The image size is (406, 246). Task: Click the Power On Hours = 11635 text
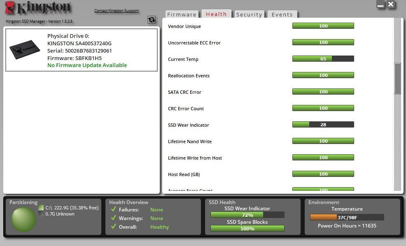347,225
